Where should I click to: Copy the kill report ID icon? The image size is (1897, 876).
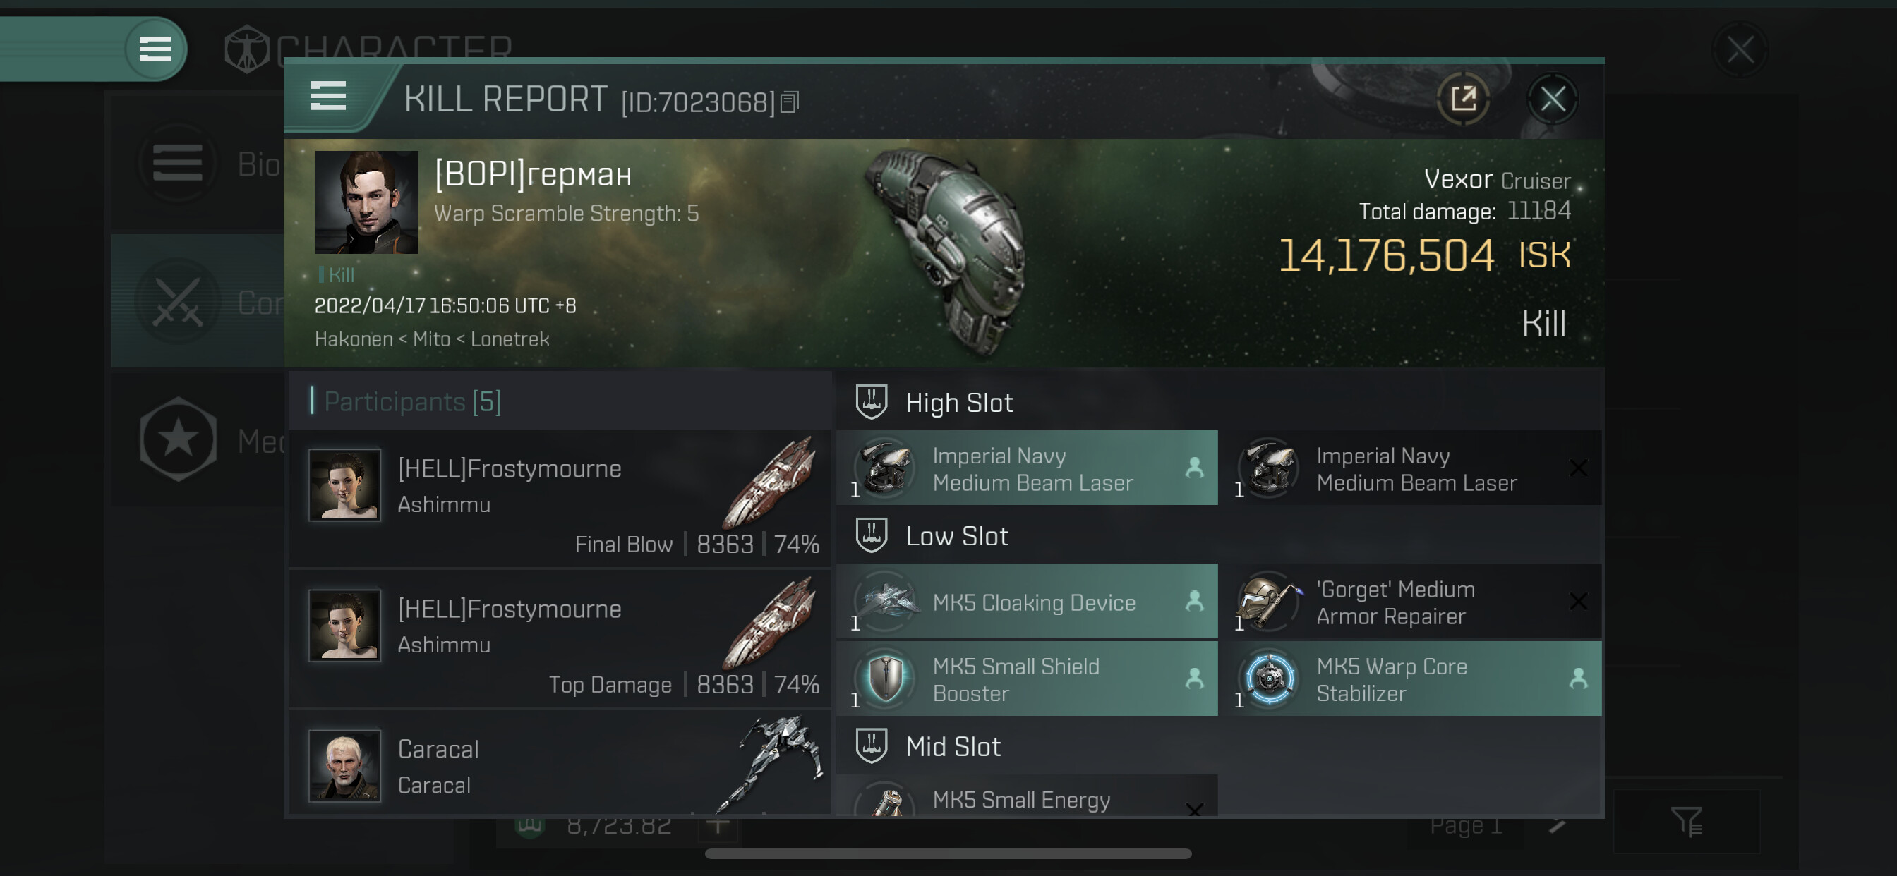790,102
